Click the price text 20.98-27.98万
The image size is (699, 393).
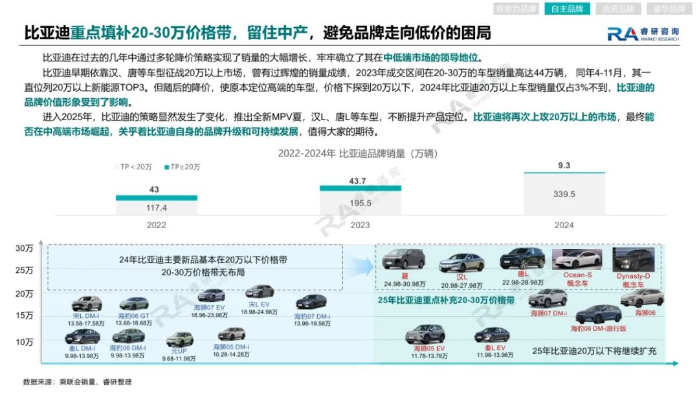(x=462, y=285)
